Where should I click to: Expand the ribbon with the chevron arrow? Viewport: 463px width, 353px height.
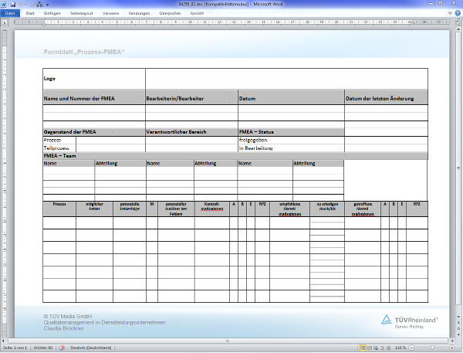pyautogui.click(x=450, y=13)
